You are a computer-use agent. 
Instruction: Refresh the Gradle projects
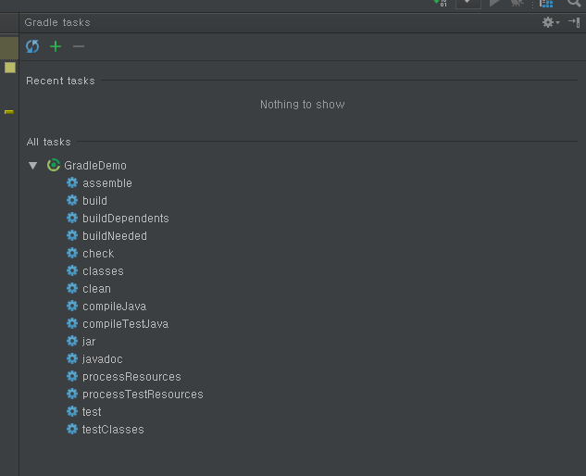(x=32, y=46)
